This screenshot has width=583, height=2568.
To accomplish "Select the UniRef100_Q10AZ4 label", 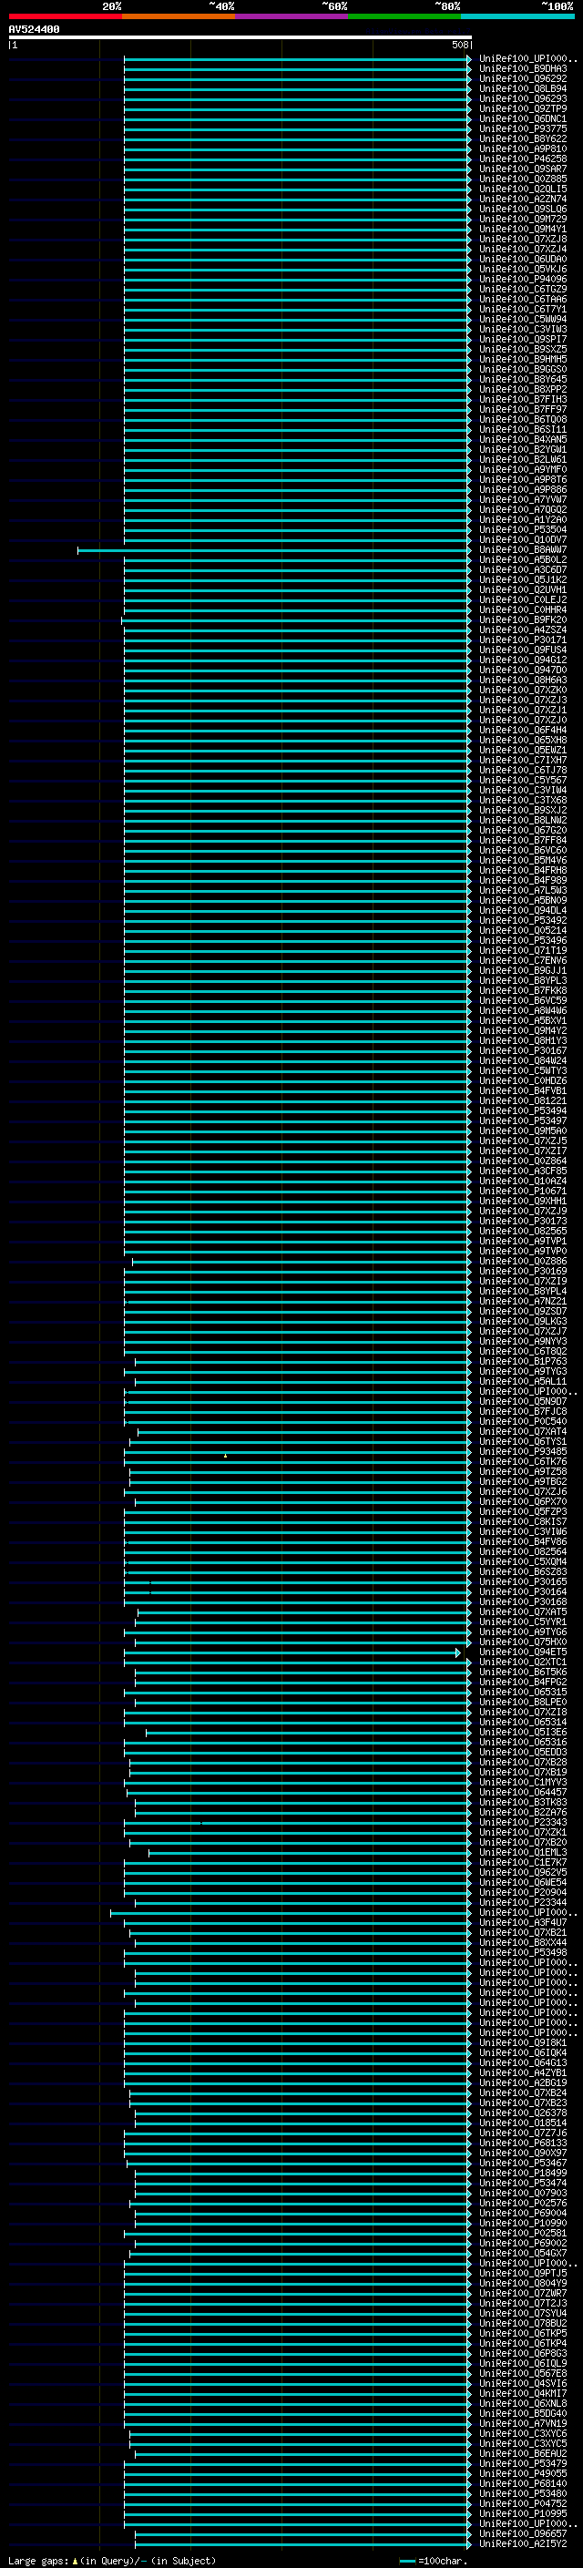I will (x=523, y=1181).
